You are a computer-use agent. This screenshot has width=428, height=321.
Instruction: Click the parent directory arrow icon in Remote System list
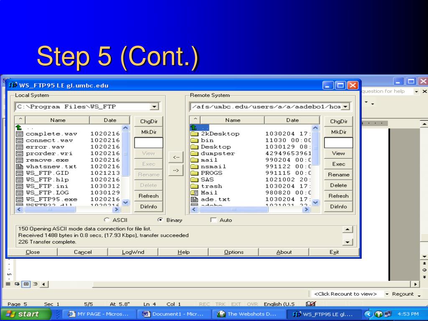[194, 127]
